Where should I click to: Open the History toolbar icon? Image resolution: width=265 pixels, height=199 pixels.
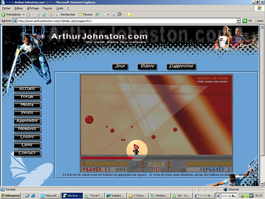[x=97, y=15]
